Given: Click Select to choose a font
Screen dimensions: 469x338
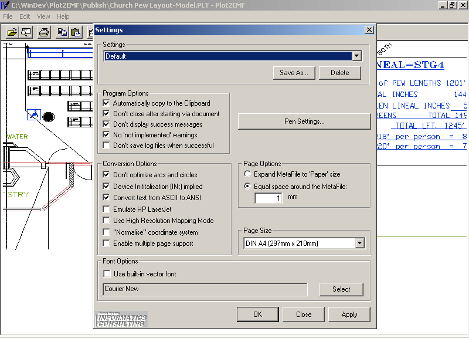Looking at the screenshot, I should (341, 289).
